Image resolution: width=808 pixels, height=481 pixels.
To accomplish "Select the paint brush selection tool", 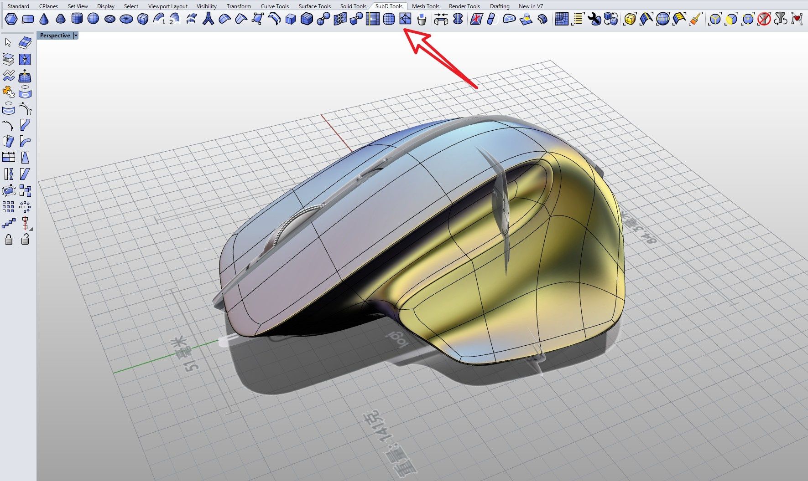I will pos(695,19).
